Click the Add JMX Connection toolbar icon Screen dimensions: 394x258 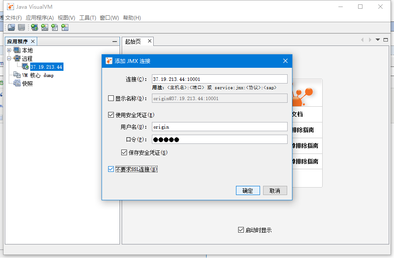coord(45,28)
